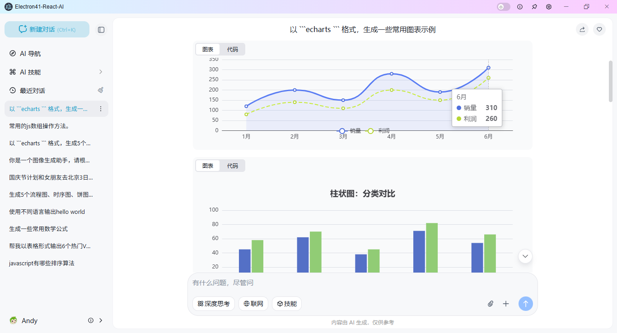This screenshot has width=617, height=333.
Task: Open chat 帮我以表格形式输出6个热门V
Action: click(x=56, y=246)
